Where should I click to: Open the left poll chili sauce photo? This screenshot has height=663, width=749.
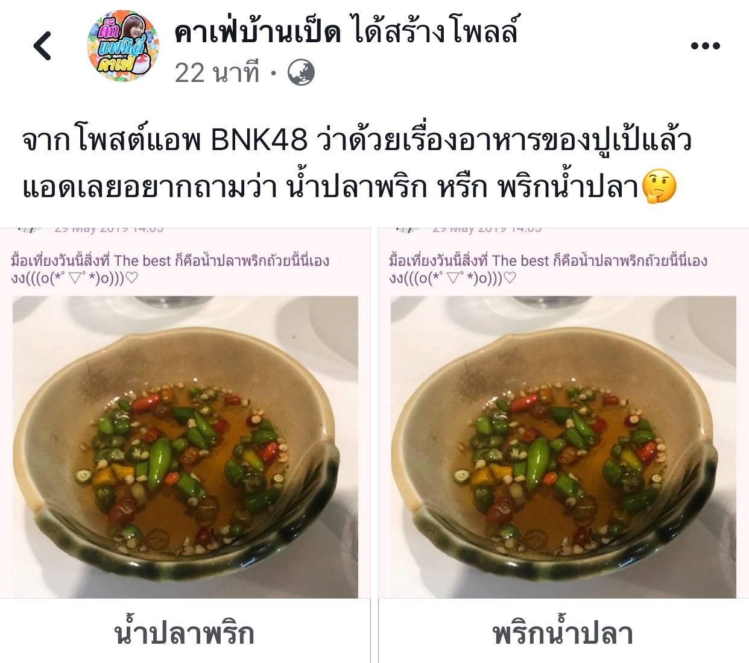[185, 447]
